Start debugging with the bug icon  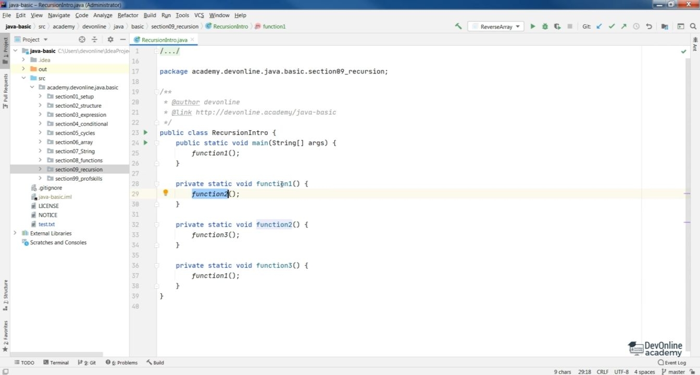(545, 26)
